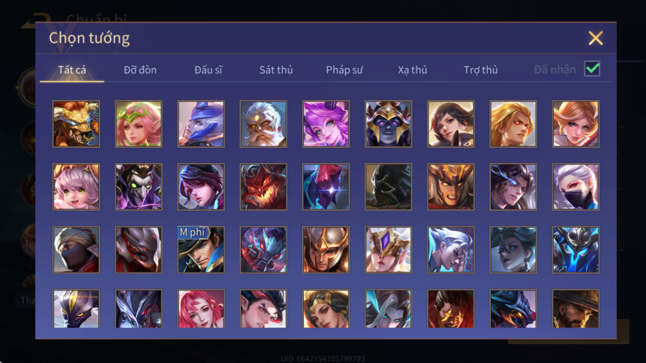Viewport: 646px width, 363px height.
Task: Select the Tất cả tab
Action: [x=72, y=70]
